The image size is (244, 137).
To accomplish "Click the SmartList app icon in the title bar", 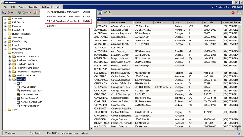I will tap(2, 2).
